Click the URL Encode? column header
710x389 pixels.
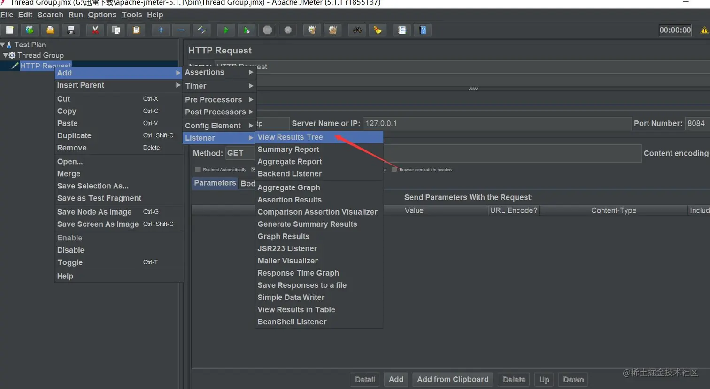pyautogui.click(x=514, y=210)
